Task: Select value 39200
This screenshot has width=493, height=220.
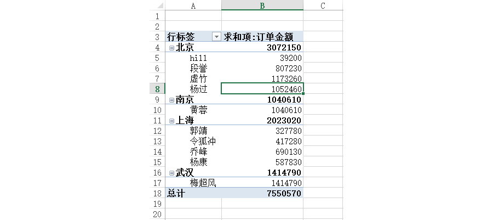Action: [x=262, y=58]
